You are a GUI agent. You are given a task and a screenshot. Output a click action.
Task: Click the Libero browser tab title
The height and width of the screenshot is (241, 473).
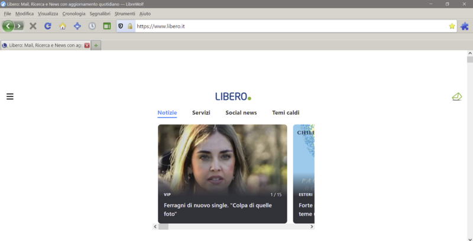pos(46,45)
